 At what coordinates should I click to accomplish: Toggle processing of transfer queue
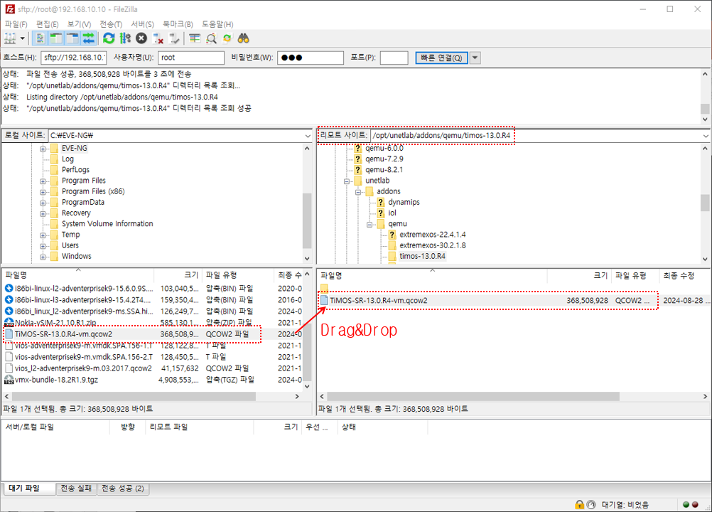(x=125, y=38)
